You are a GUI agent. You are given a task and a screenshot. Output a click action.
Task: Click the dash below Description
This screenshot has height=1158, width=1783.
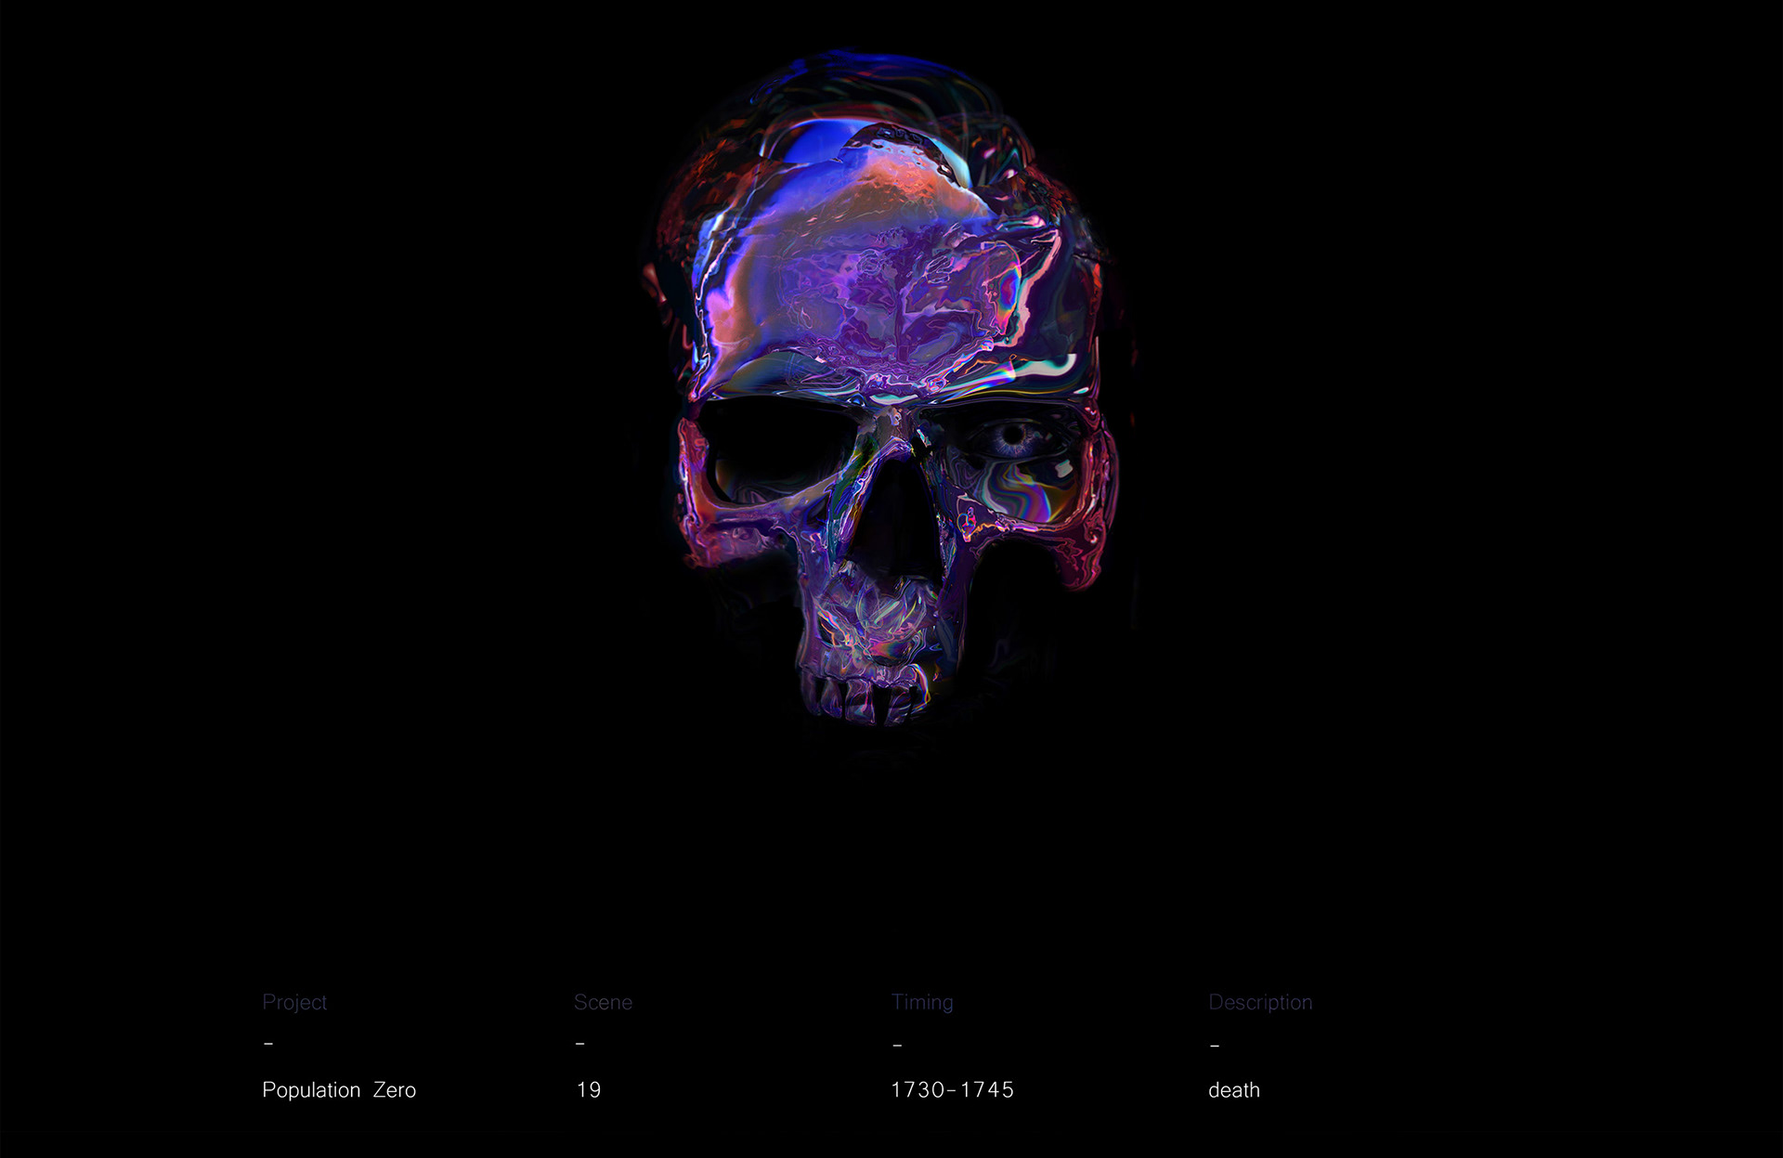(x=1215, y=1045)
